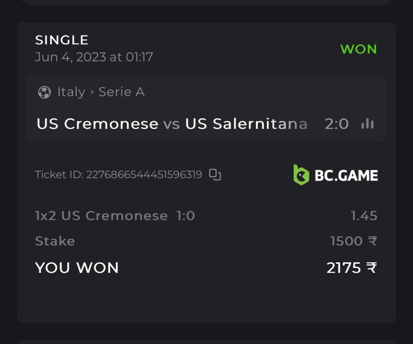Click the Jun 4, 2023 bet date
The width and height of the screenshot is (413, 344).
coord(94,57)
